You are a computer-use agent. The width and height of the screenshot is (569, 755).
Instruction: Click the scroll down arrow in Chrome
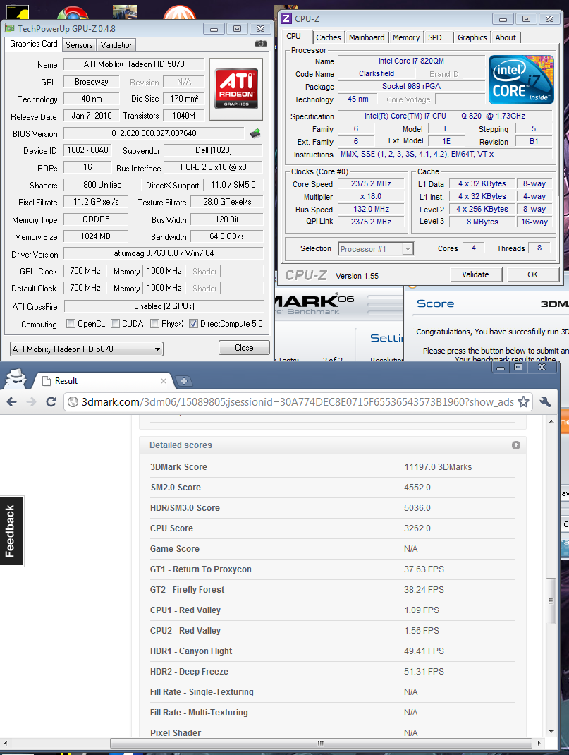pyautogui.click(x=551, y=732)
